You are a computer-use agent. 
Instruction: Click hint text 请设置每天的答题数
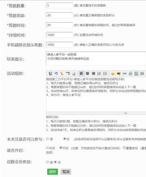93,5
